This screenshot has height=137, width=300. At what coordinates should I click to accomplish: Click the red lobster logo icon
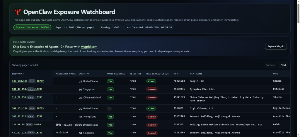point(17,12)
